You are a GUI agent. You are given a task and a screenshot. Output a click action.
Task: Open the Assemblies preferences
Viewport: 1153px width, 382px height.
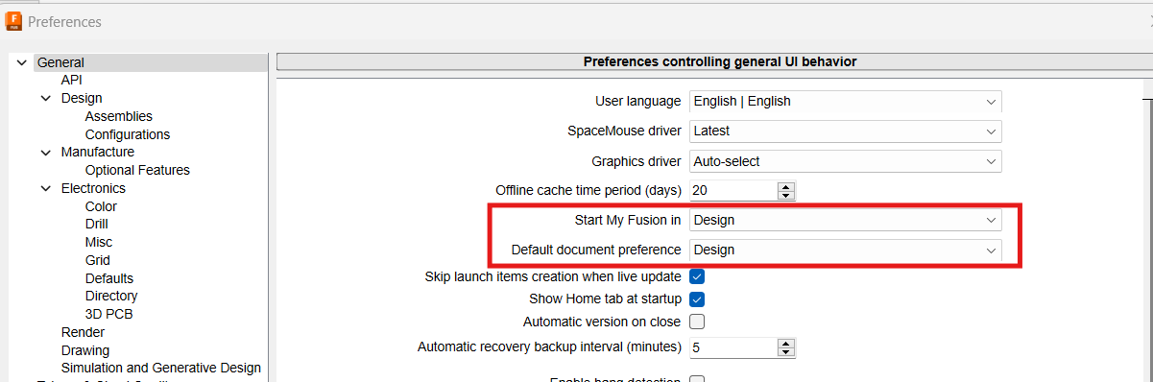[119, 116]
